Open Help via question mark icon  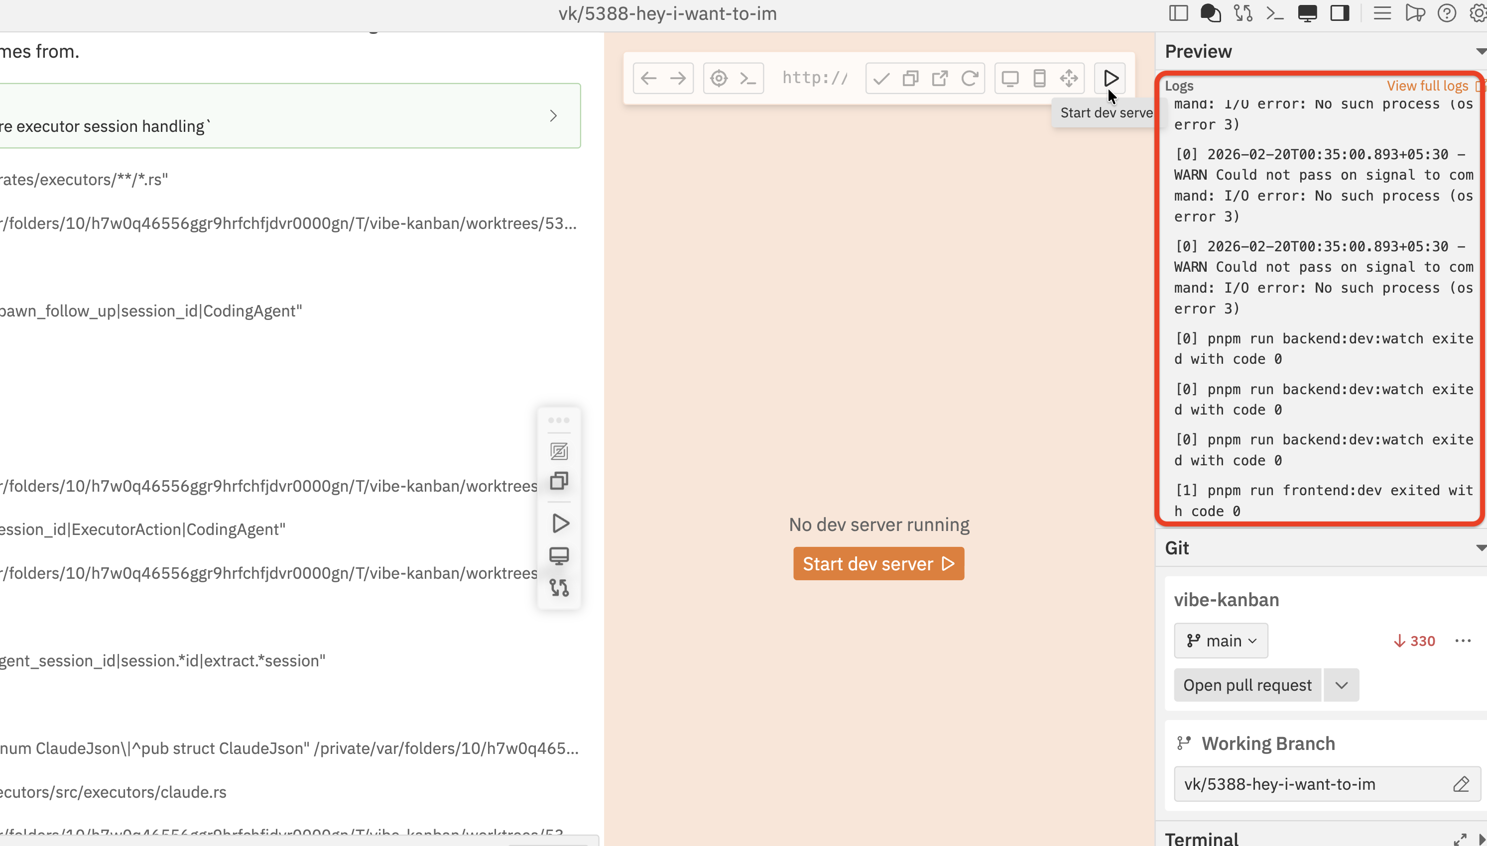tap(1447, 13)
